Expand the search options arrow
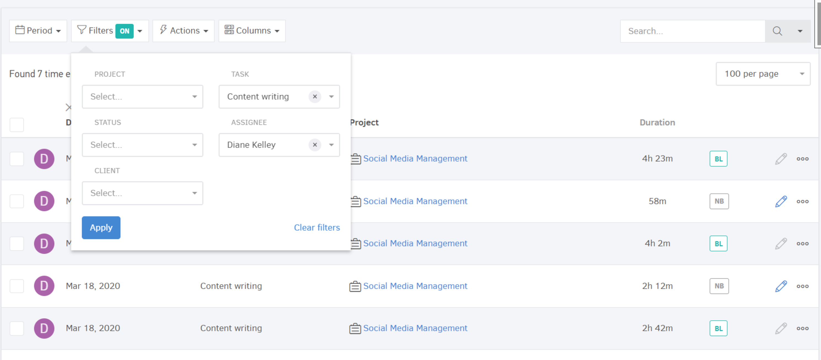This screenshot has width=821, height=360. click(800, 31)
